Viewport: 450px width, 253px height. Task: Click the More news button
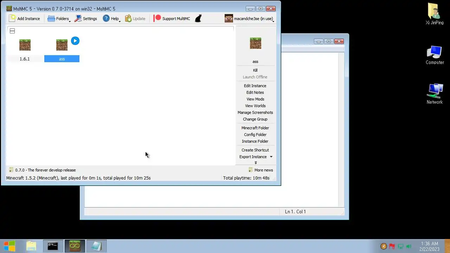tap(261, 170)
